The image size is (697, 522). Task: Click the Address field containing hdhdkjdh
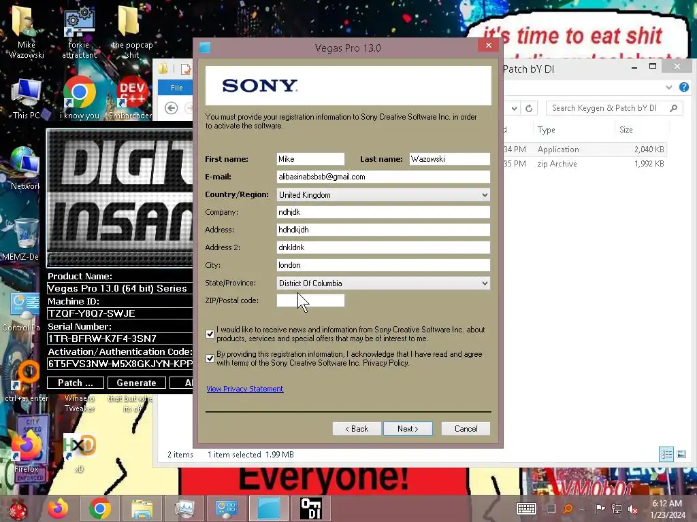tap(383, 230)
